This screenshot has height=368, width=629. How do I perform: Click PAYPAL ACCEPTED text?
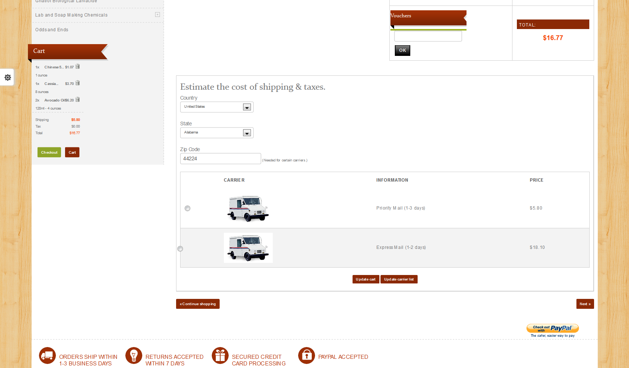(x=343, y=357)
